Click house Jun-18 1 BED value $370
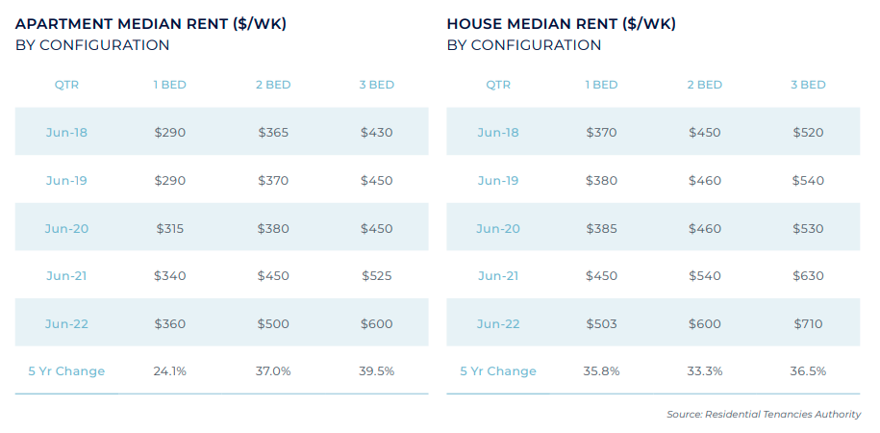 pos(601,132)
